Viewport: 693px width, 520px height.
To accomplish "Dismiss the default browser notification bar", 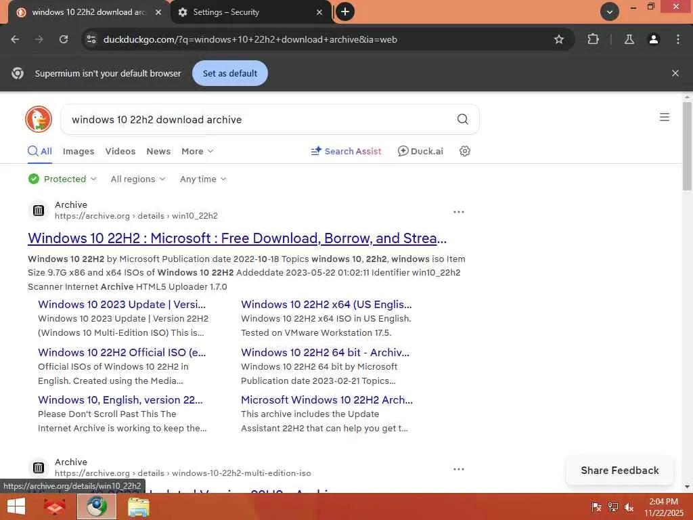I will (x=675, y=73).
